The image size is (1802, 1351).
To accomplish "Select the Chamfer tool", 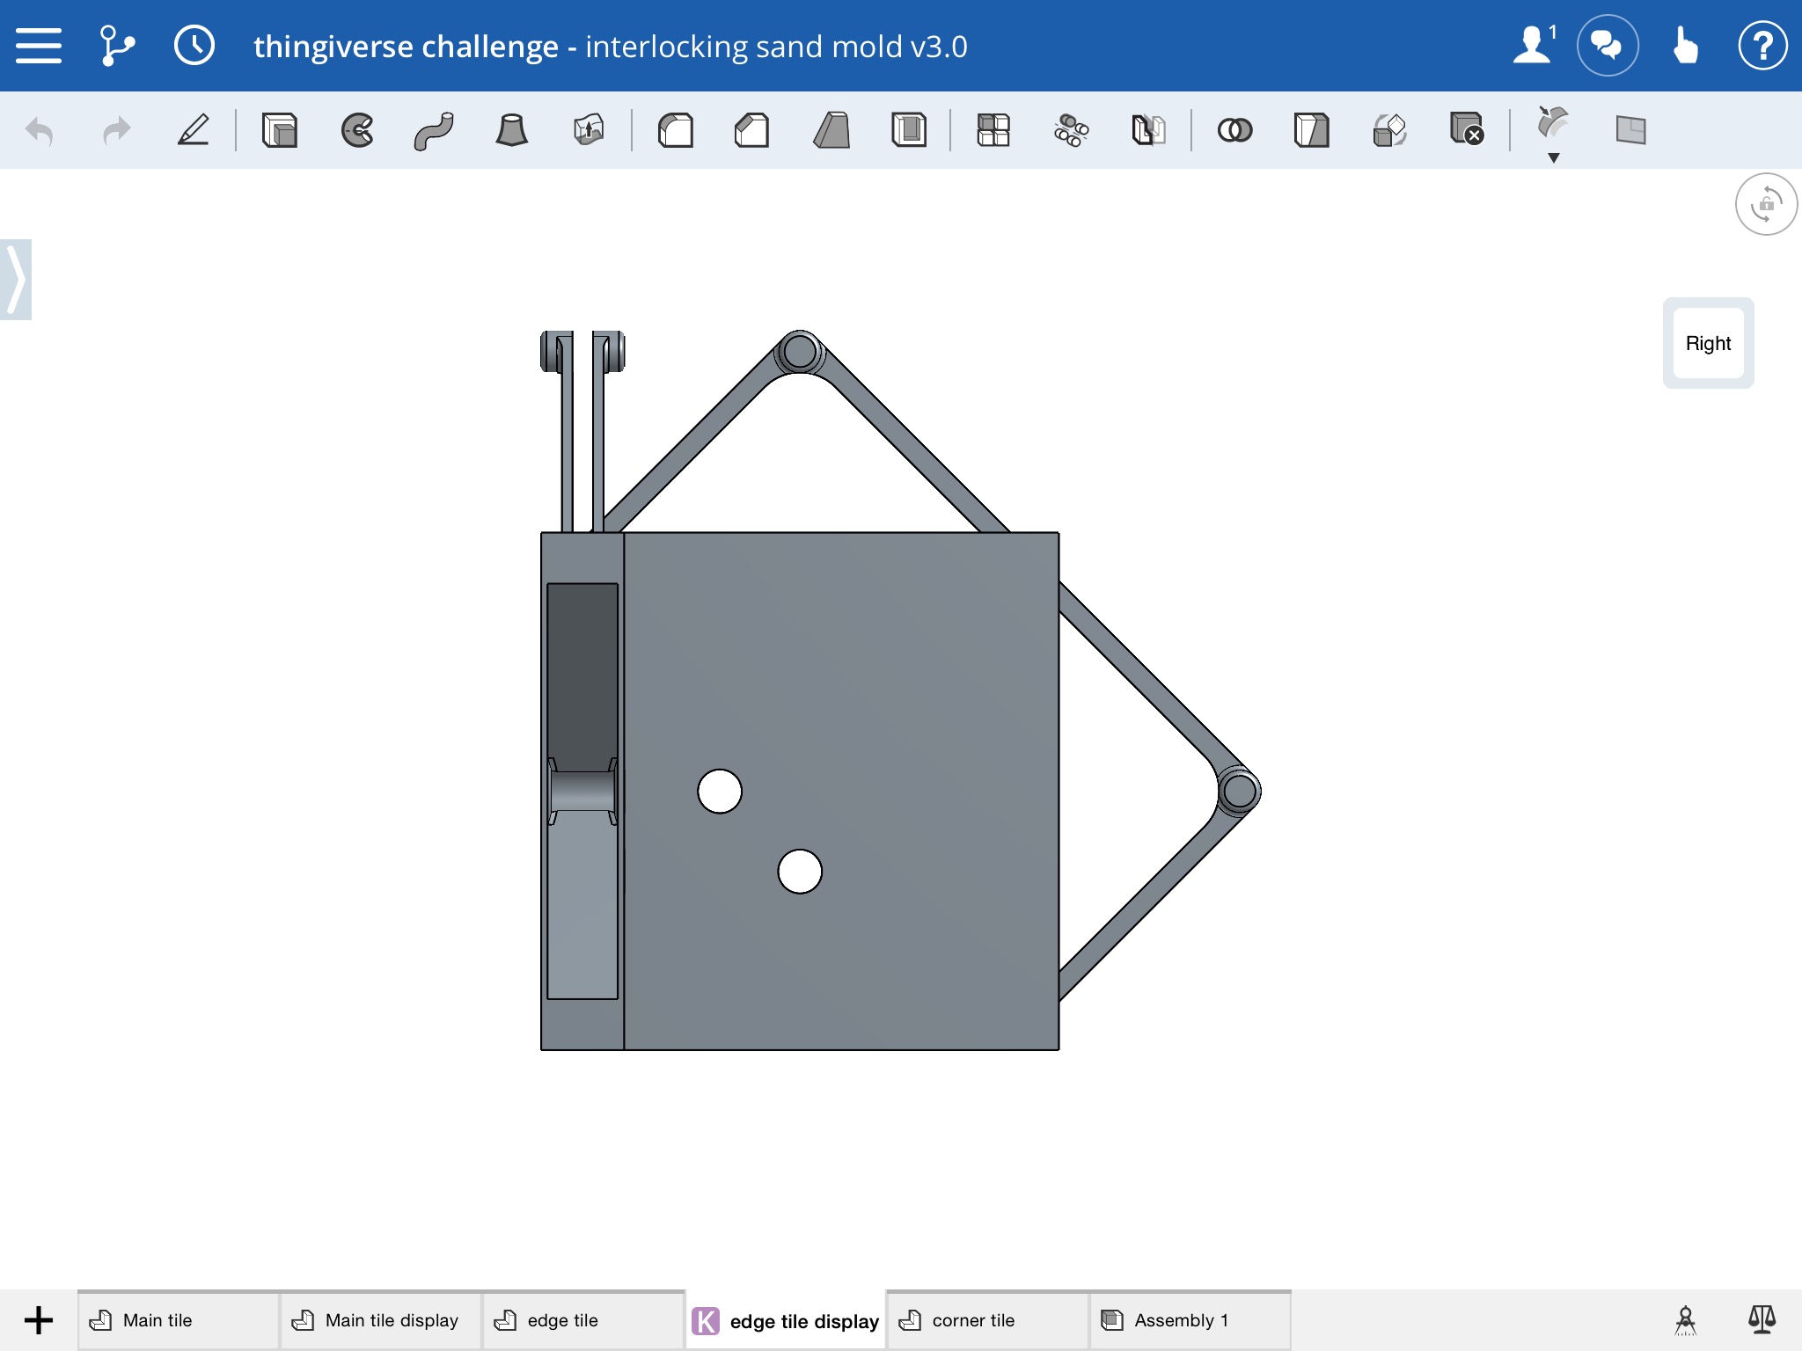I will [x=752, y=130].
